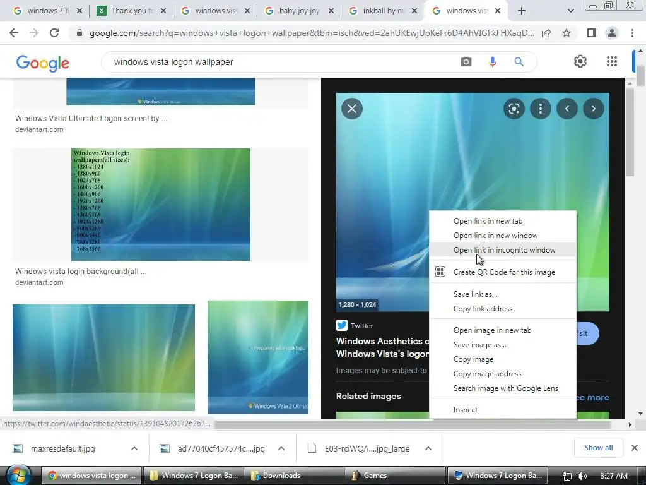Click the browser address bar
The image size is (646, 485).
click(x=311, y=33)
